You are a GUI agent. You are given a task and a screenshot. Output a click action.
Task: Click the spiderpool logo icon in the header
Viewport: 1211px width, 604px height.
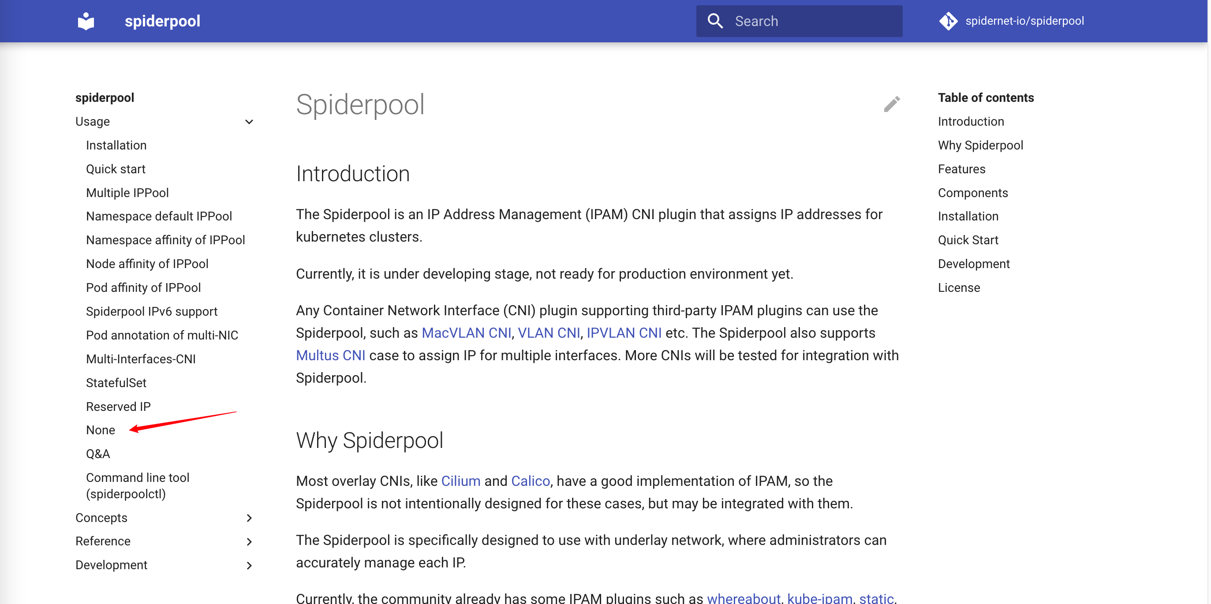tap(86, 21)
